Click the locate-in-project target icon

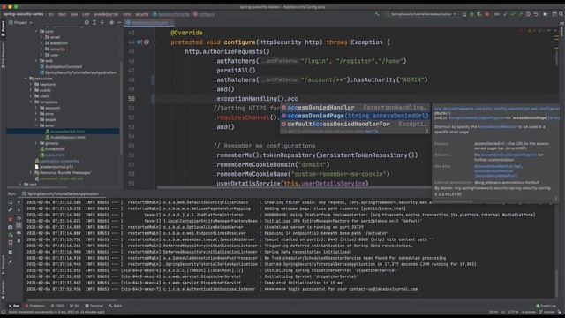coord(87,22)
